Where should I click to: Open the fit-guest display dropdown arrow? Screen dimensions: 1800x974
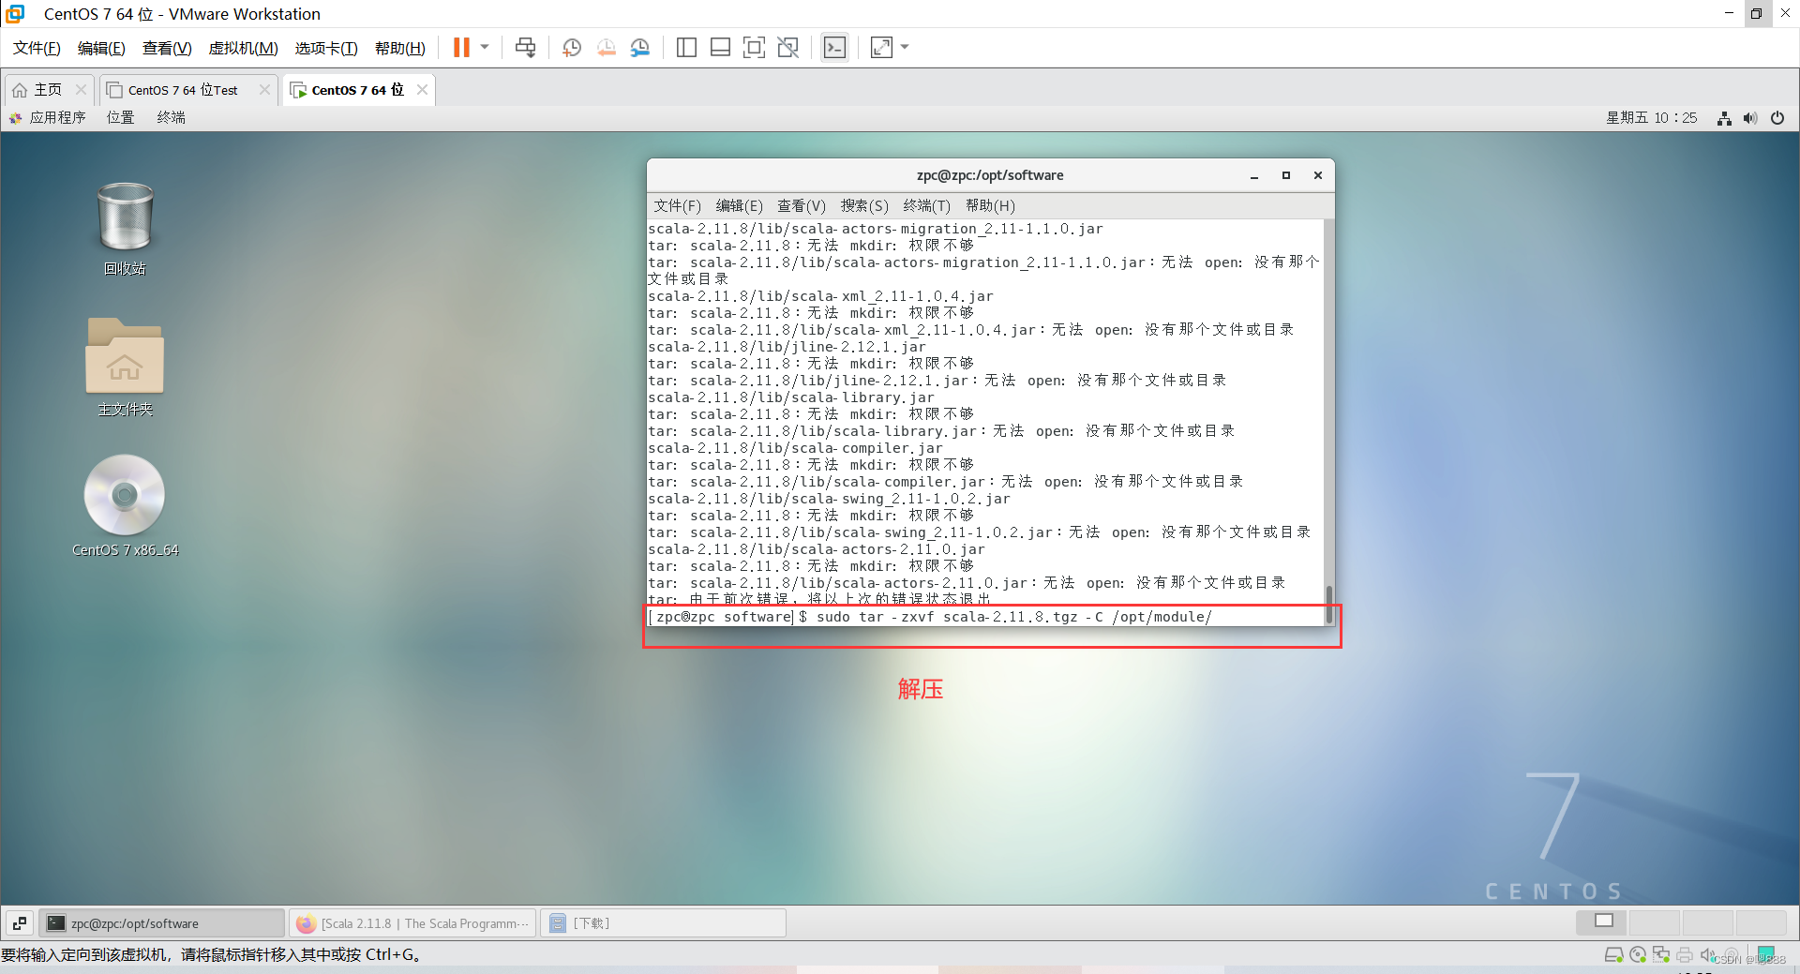904,47
